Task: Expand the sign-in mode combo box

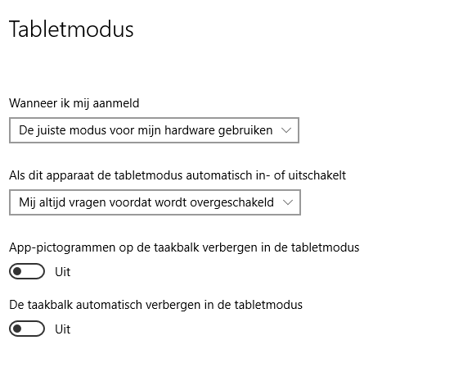Action: click(x=154, y=130)
